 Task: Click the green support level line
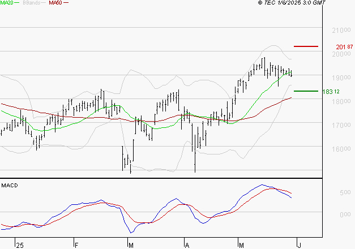click(306, 91)
